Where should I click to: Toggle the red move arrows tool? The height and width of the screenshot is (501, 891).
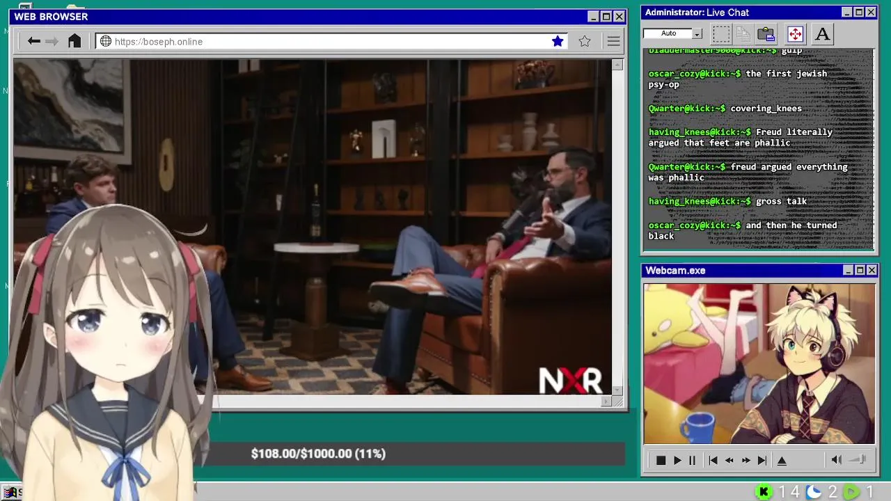pyautogui.click(x=795, y=33)
